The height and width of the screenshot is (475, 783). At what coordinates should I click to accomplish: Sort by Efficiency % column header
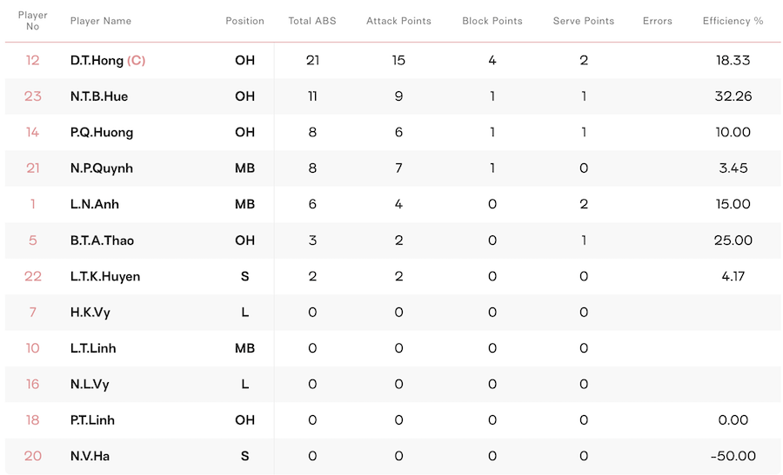[733, 21]
